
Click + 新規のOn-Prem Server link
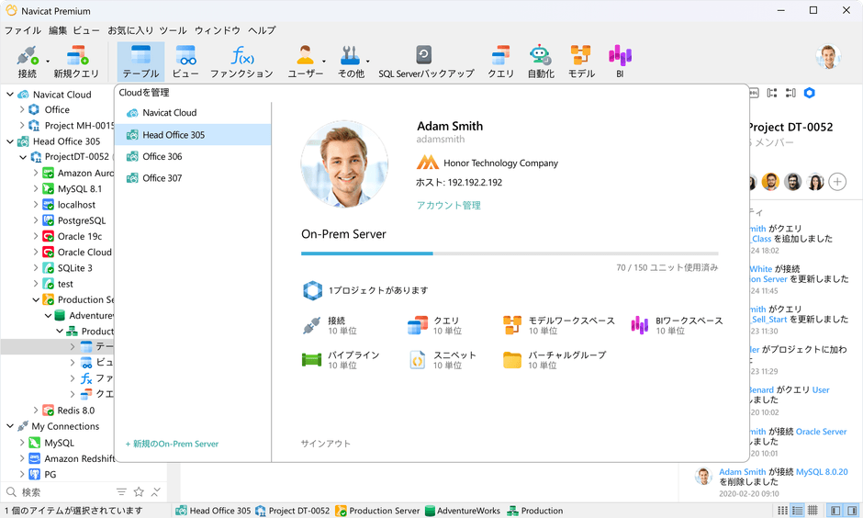[172, 444]
